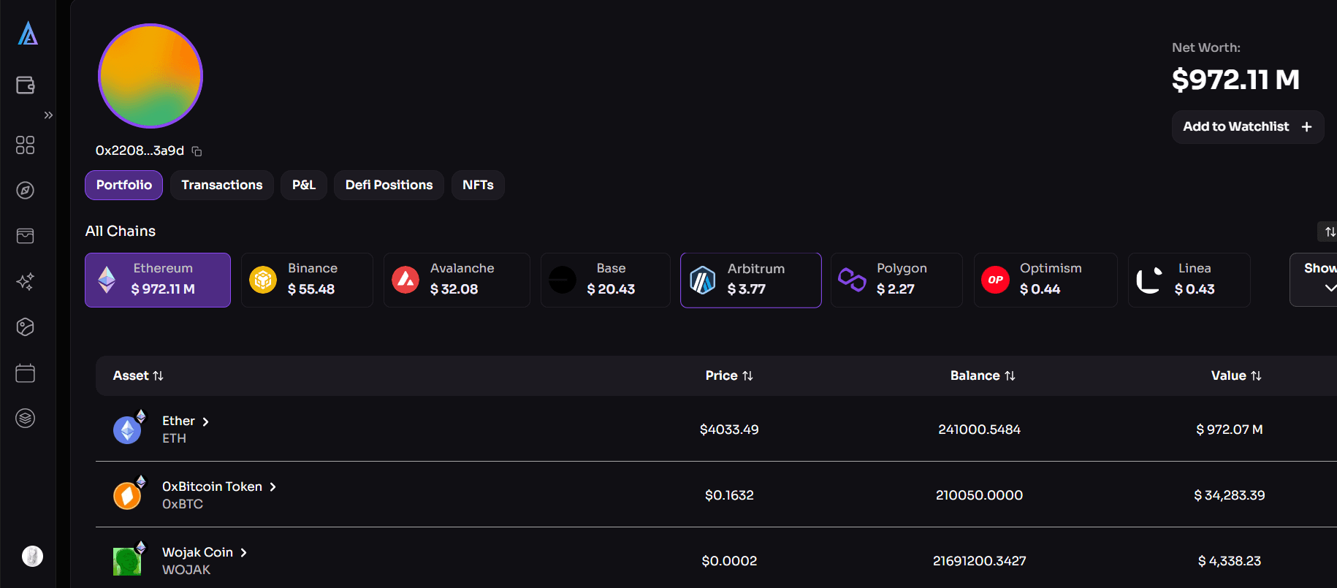This screenshot has height=588, width=1337.
Task: Select the Portfolio tab
Action: [124, 185]
